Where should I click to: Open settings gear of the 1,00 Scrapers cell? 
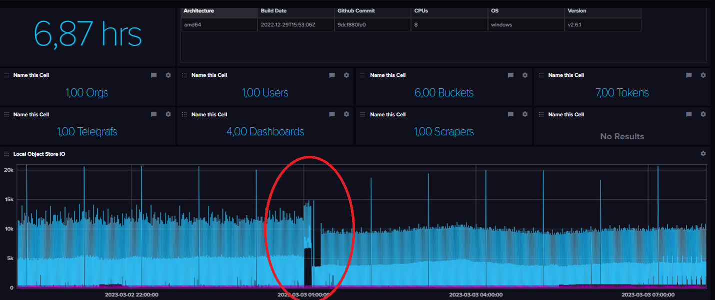click(524, 114)
